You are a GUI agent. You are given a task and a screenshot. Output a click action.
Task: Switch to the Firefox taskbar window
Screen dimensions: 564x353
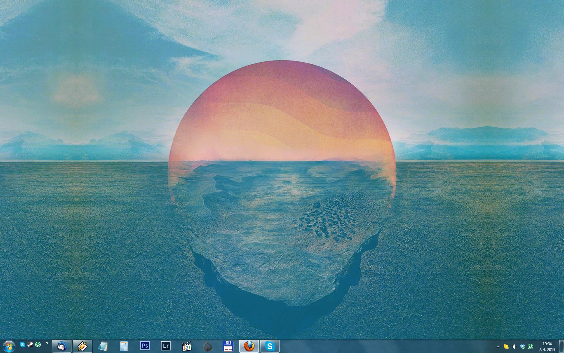(249, 346)
